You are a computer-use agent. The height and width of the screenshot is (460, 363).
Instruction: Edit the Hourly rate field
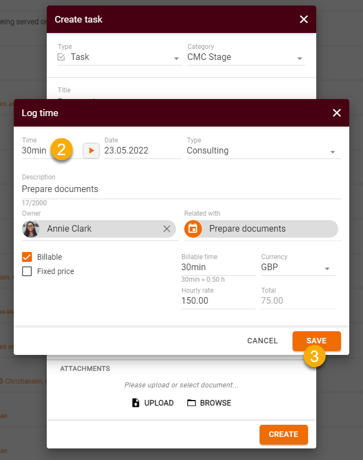coord(217,301)
